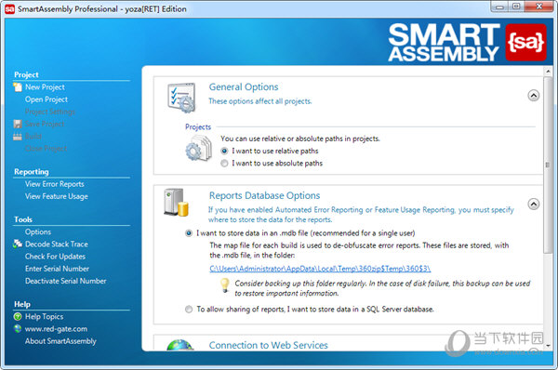Click the Projects gear and documents icon
558x370 pixels.
[198, 149]
